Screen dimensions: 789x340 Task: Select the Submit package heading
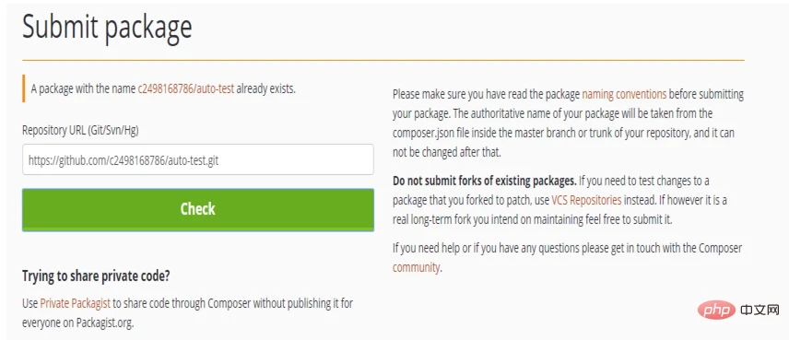pyautogui.click(x=107, y=27)
